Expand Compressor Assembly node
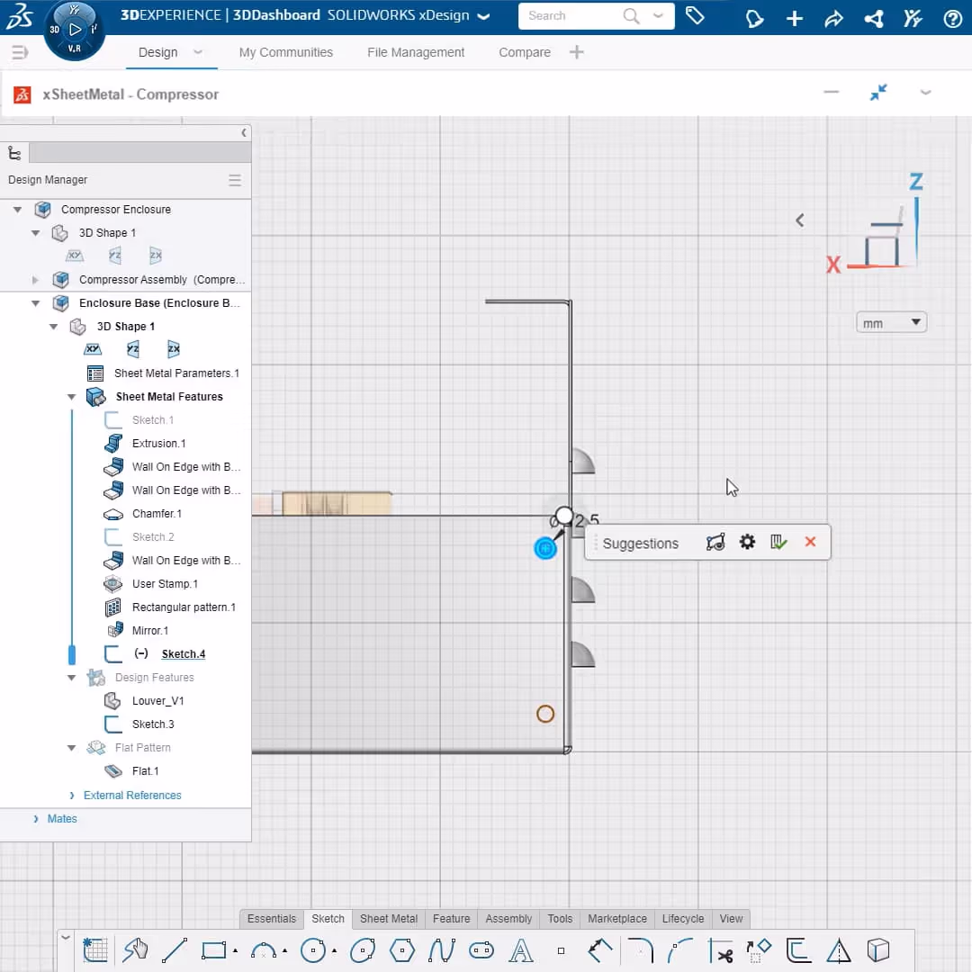Screen dimensions: 972x972 pyautogui.click(x=35, y=280)
